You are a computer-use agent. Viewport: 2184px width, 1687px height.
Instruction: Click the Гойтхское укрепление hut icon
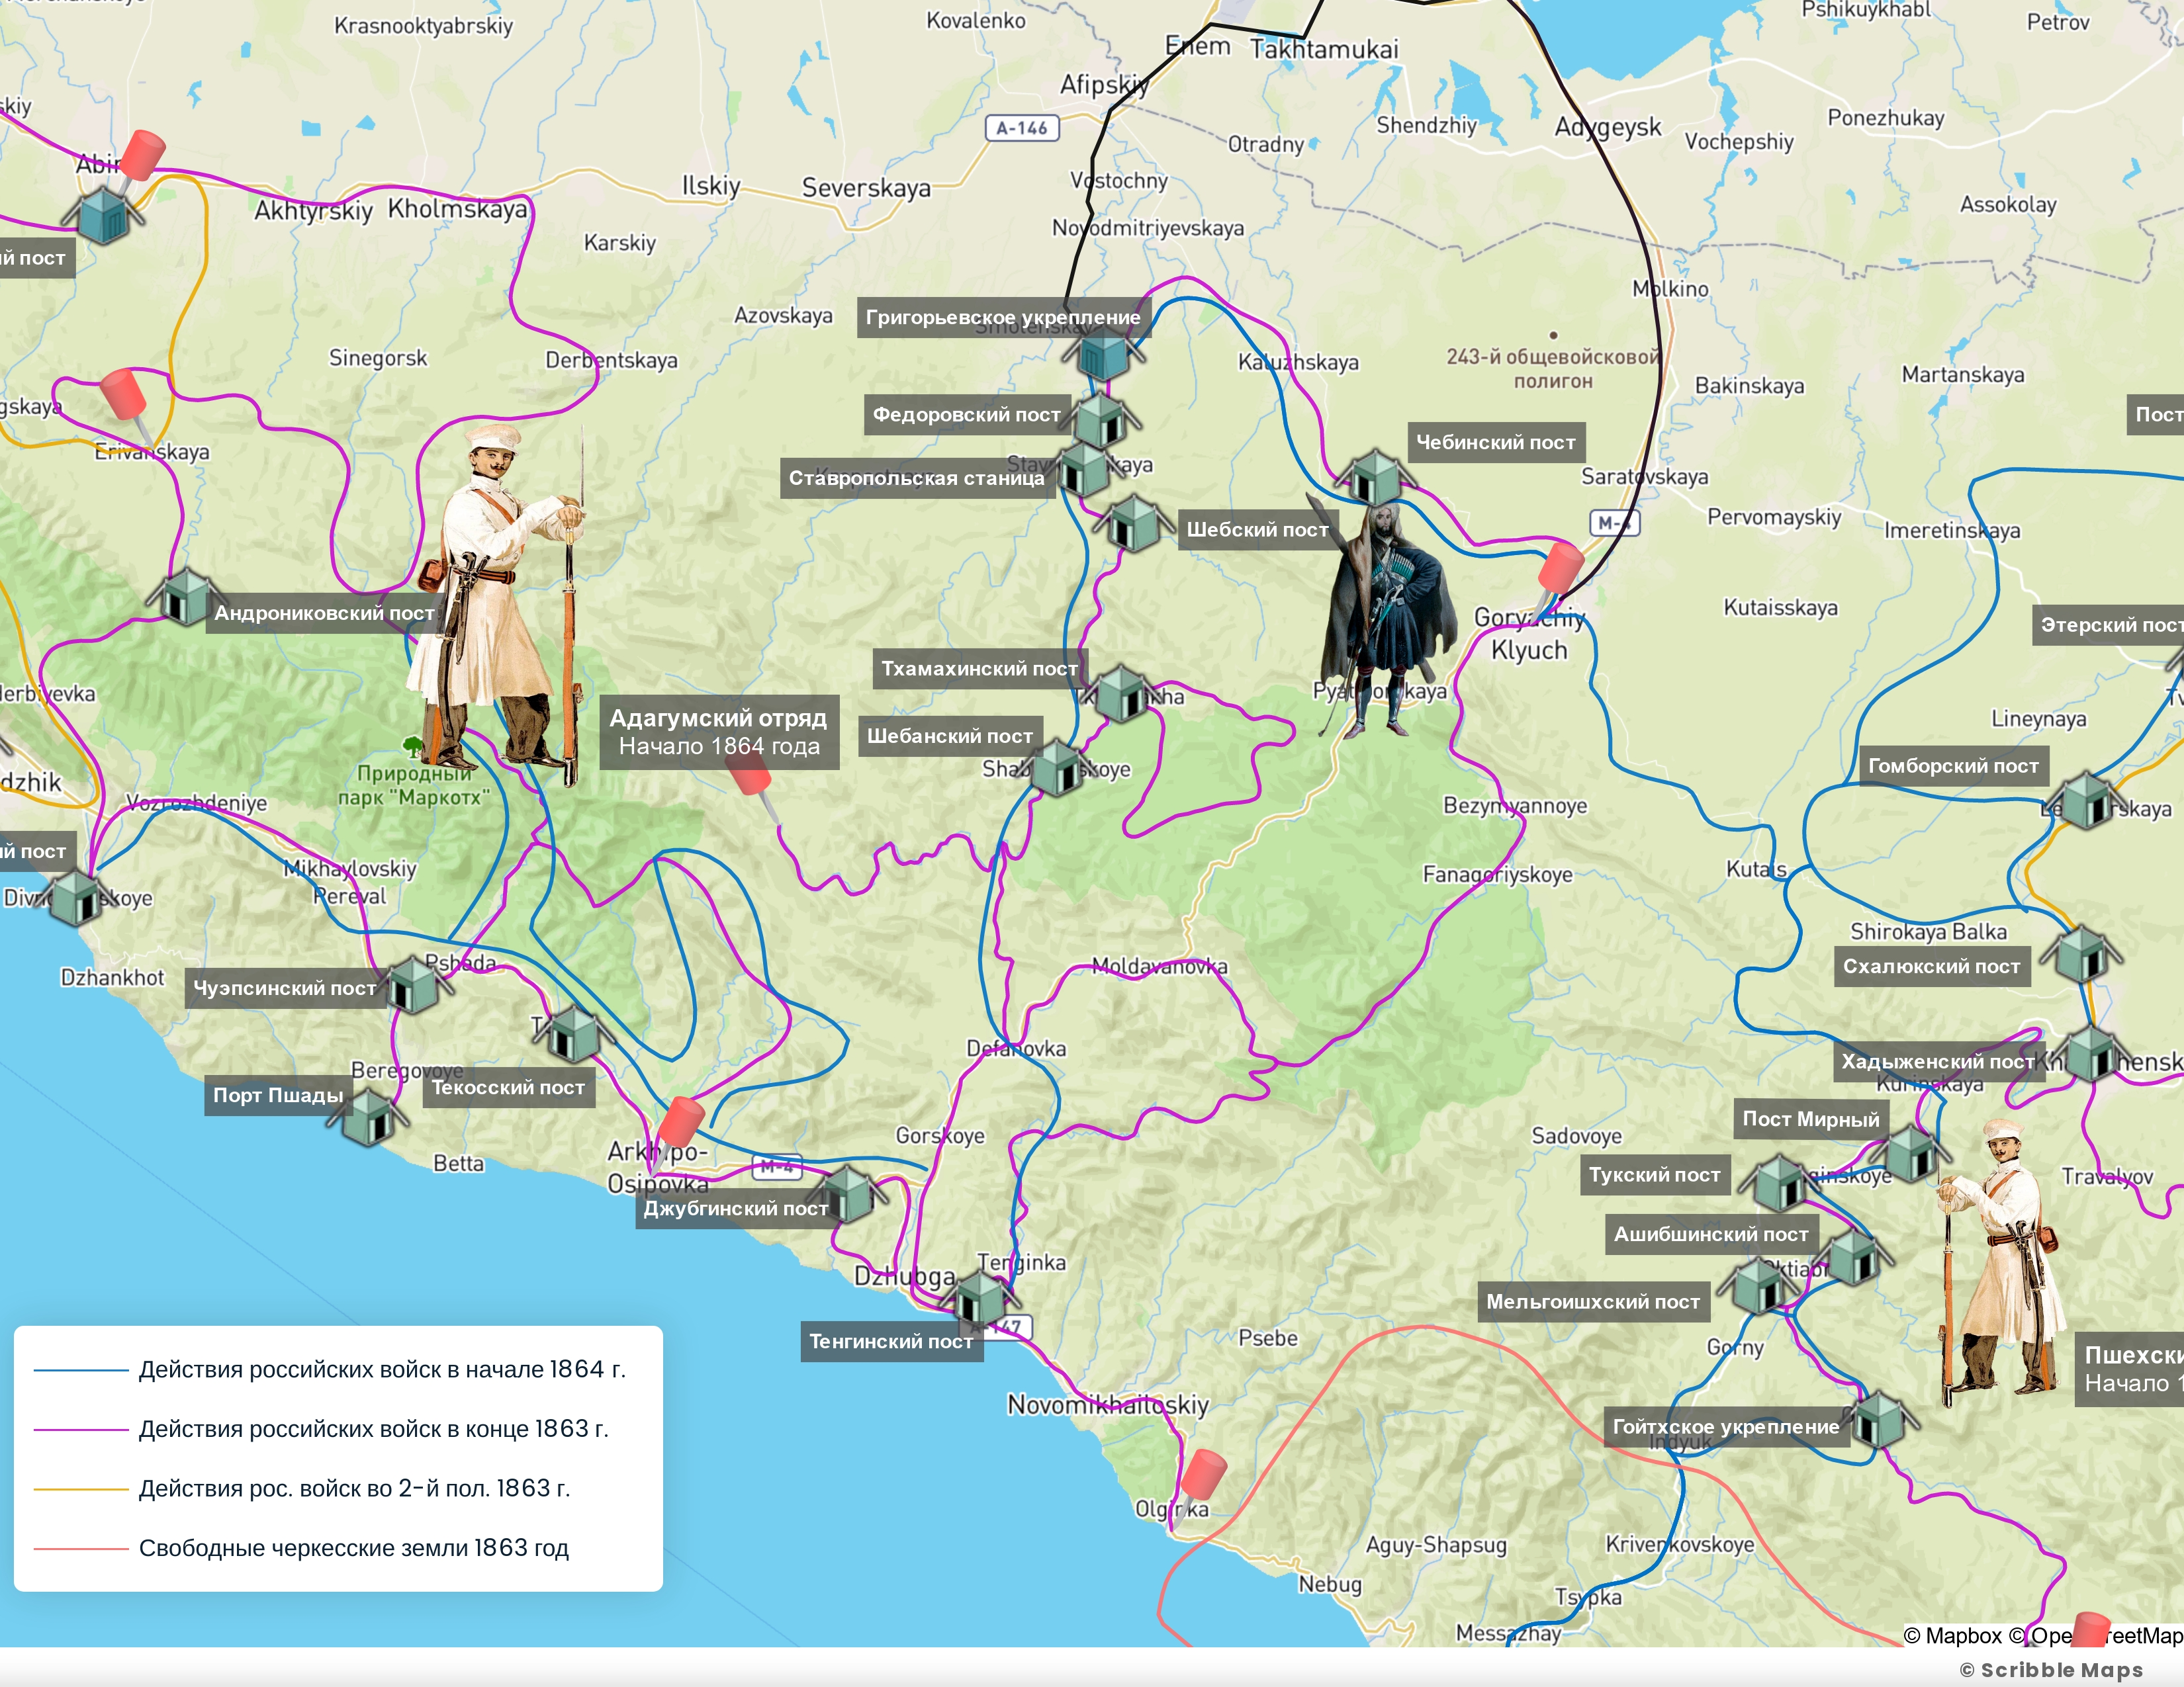(1879, 1419)
